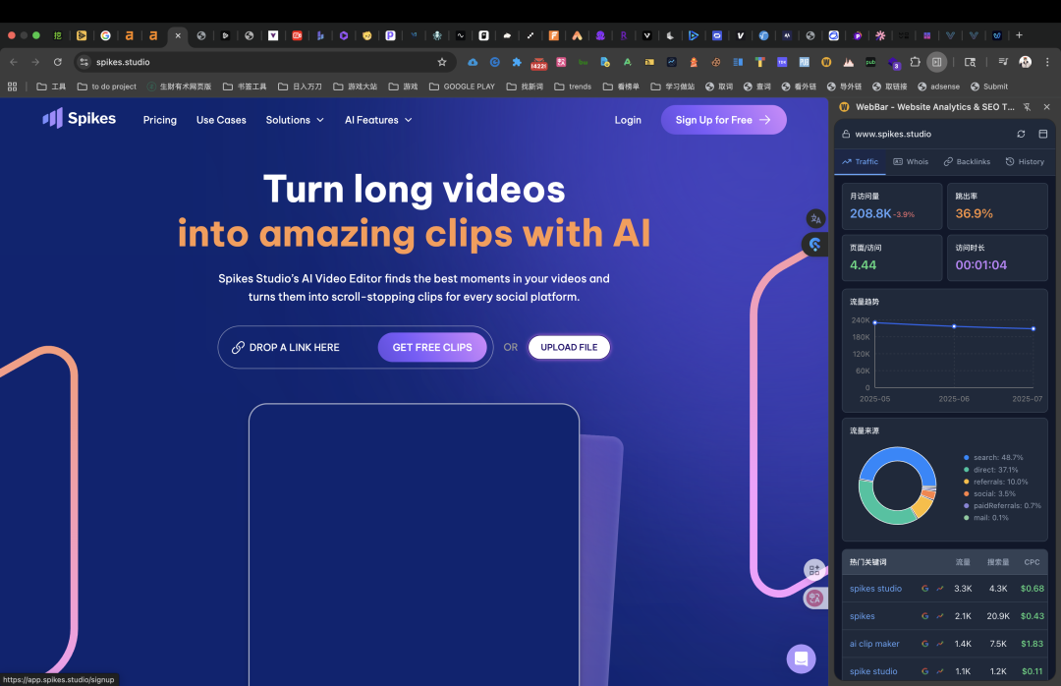Screen dimensions: 1061x686
Task: Toggle the Chrome side panel button
Action: point(936,62)
